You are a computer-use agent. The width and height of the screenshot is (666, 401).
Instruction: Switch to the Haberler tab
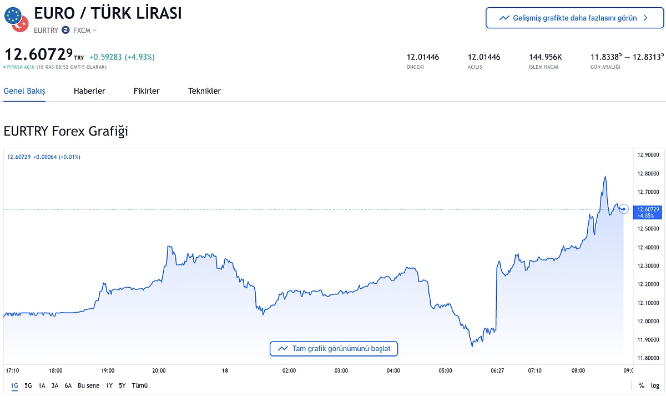(x=89, y=91)
